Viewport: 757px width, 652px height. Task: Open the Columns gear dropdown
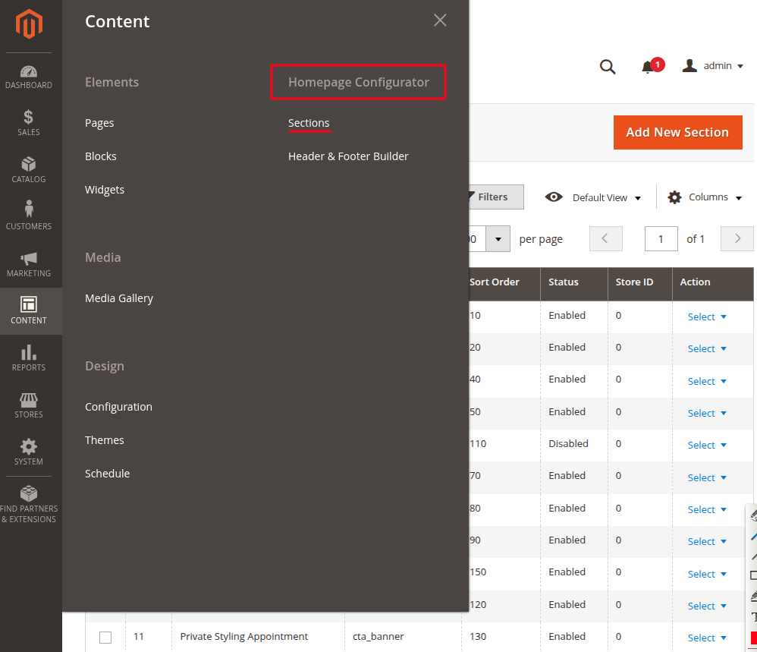pyautogui.click(x=705, y=197)
